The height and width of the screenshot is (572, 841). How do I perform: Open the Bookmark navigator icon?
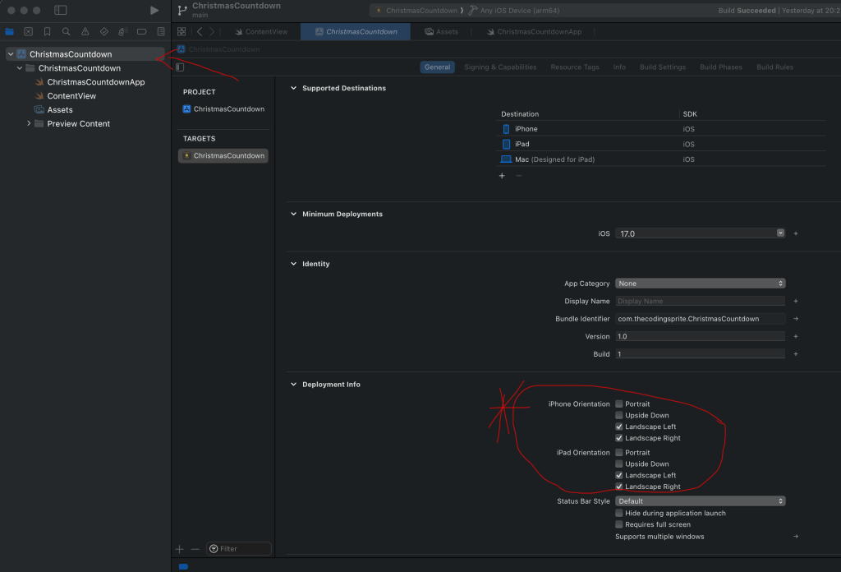click(47, 32)
